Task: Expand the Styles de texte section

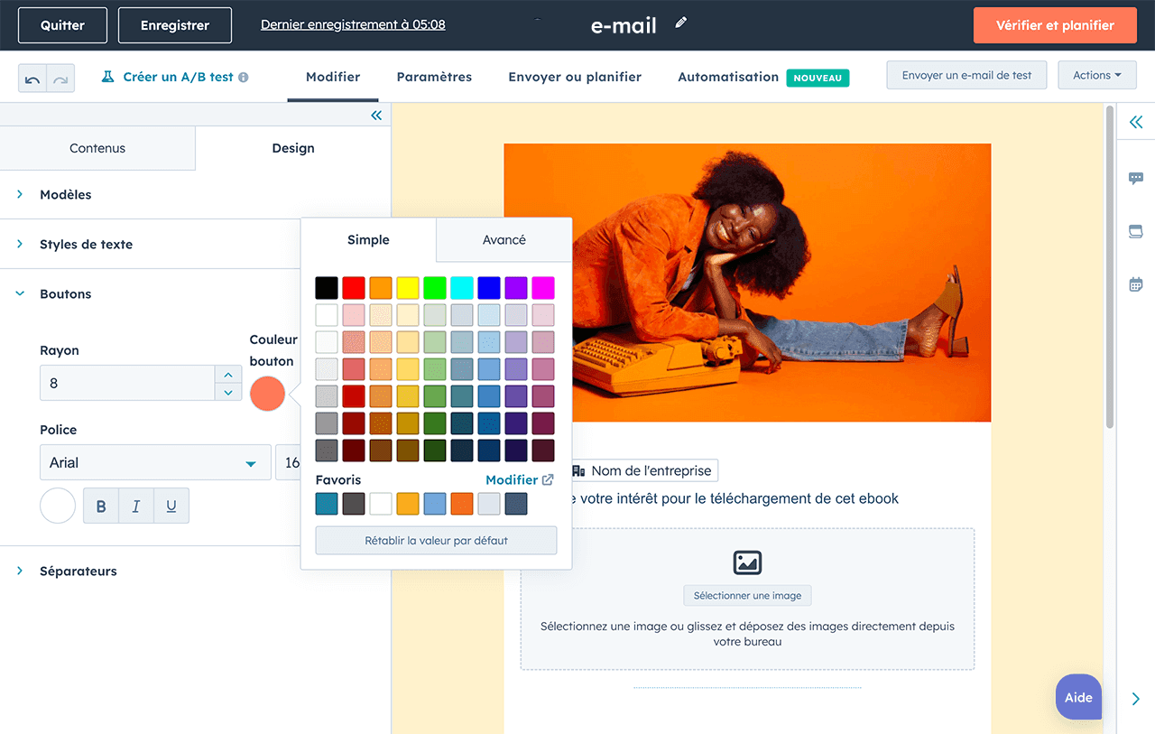Action: click(x=86, y=244)
